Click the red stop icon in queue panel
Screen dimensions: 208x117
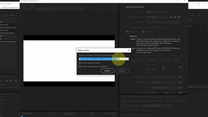tap(199, 16)
